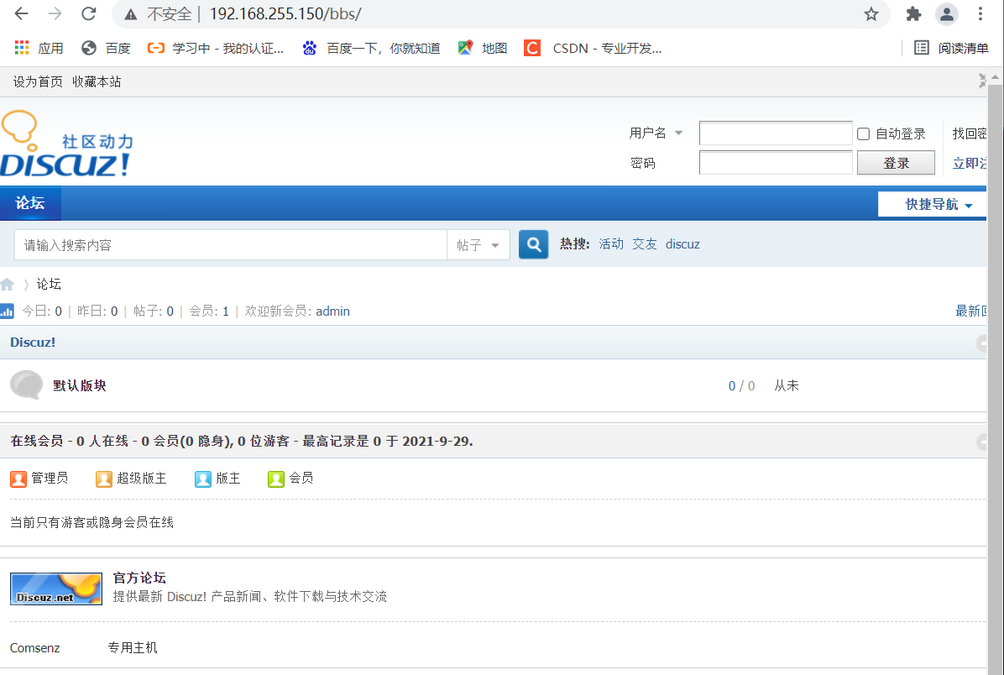The image size is (1004, 675).
Task: Open the 专用主机 link
Action: pos(133,648)
